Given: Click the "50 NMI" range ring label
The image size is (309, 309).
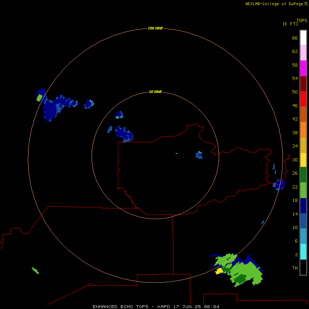Looking at the screenshot, I should (x=155, y=92).
